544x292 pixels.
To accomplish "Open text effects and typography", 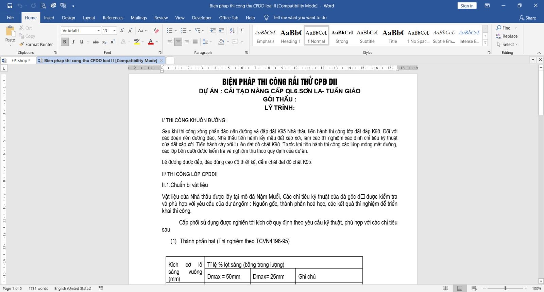I will (125, 42).
